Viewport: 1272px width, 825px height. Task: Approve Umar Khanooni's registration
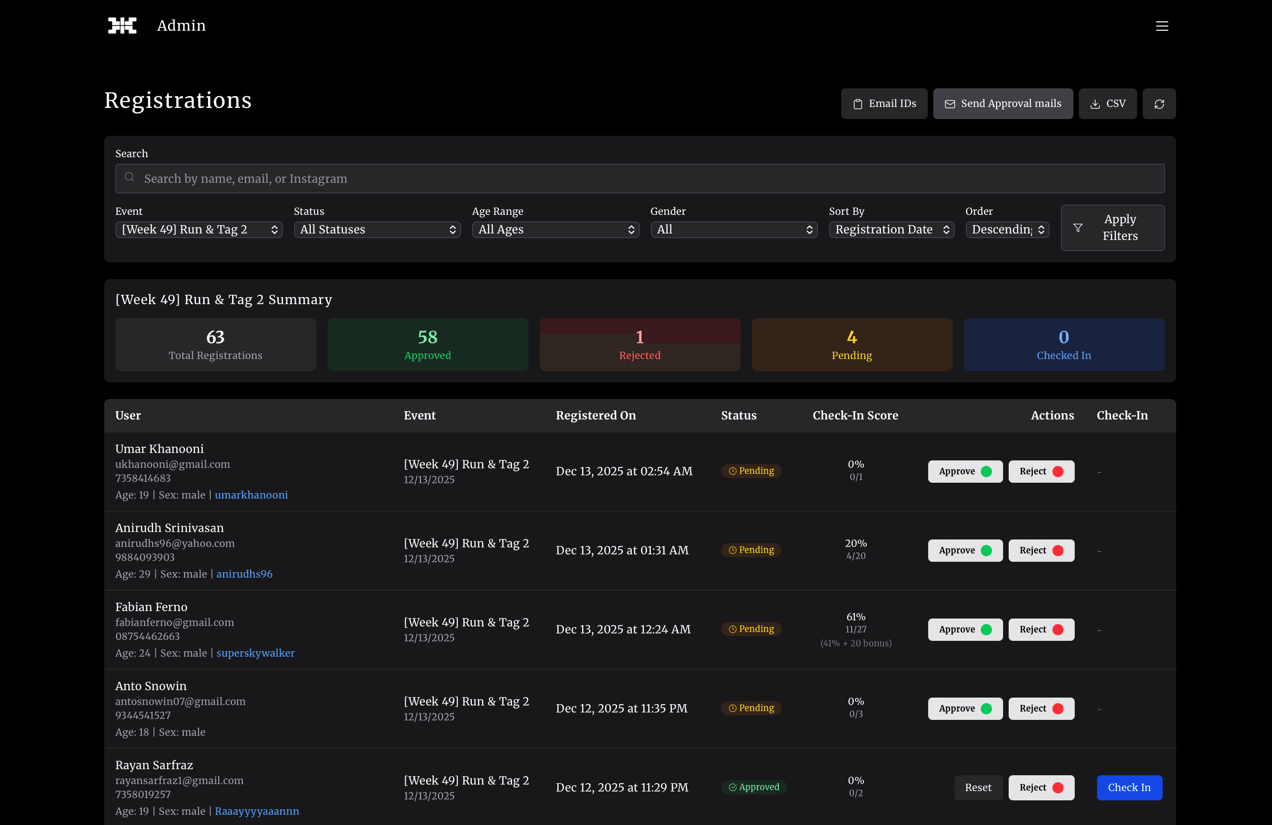[x=964, y=471]
